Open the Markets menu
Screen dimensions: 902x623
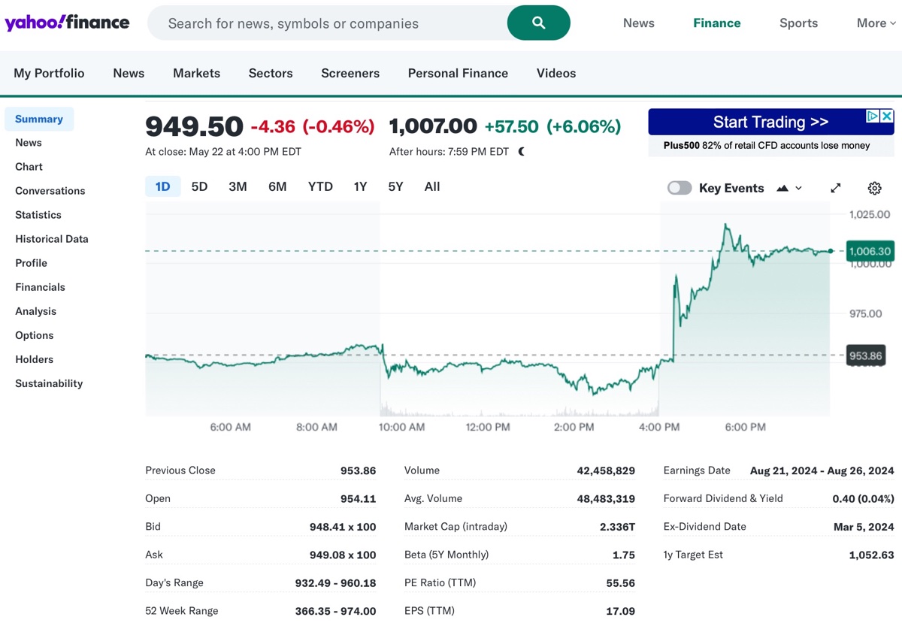point(196,73)
